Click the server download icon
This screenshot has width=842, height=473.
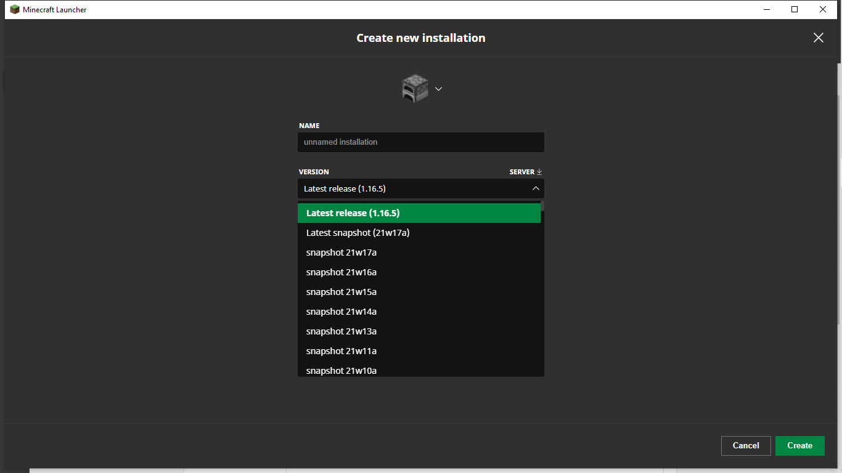click(x=539, y=172)
